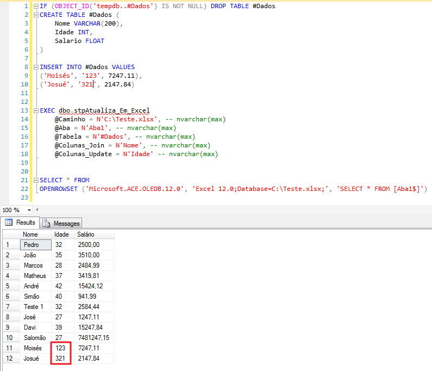Select the João cell
The image size is (432, 371).
coord(35,255)
